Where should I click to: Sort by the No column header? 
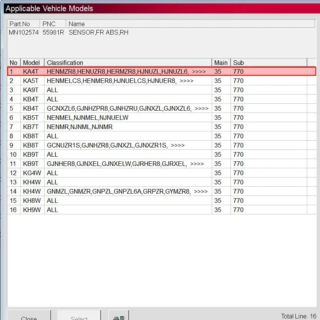pyautogui.click(x=14, y=63)
